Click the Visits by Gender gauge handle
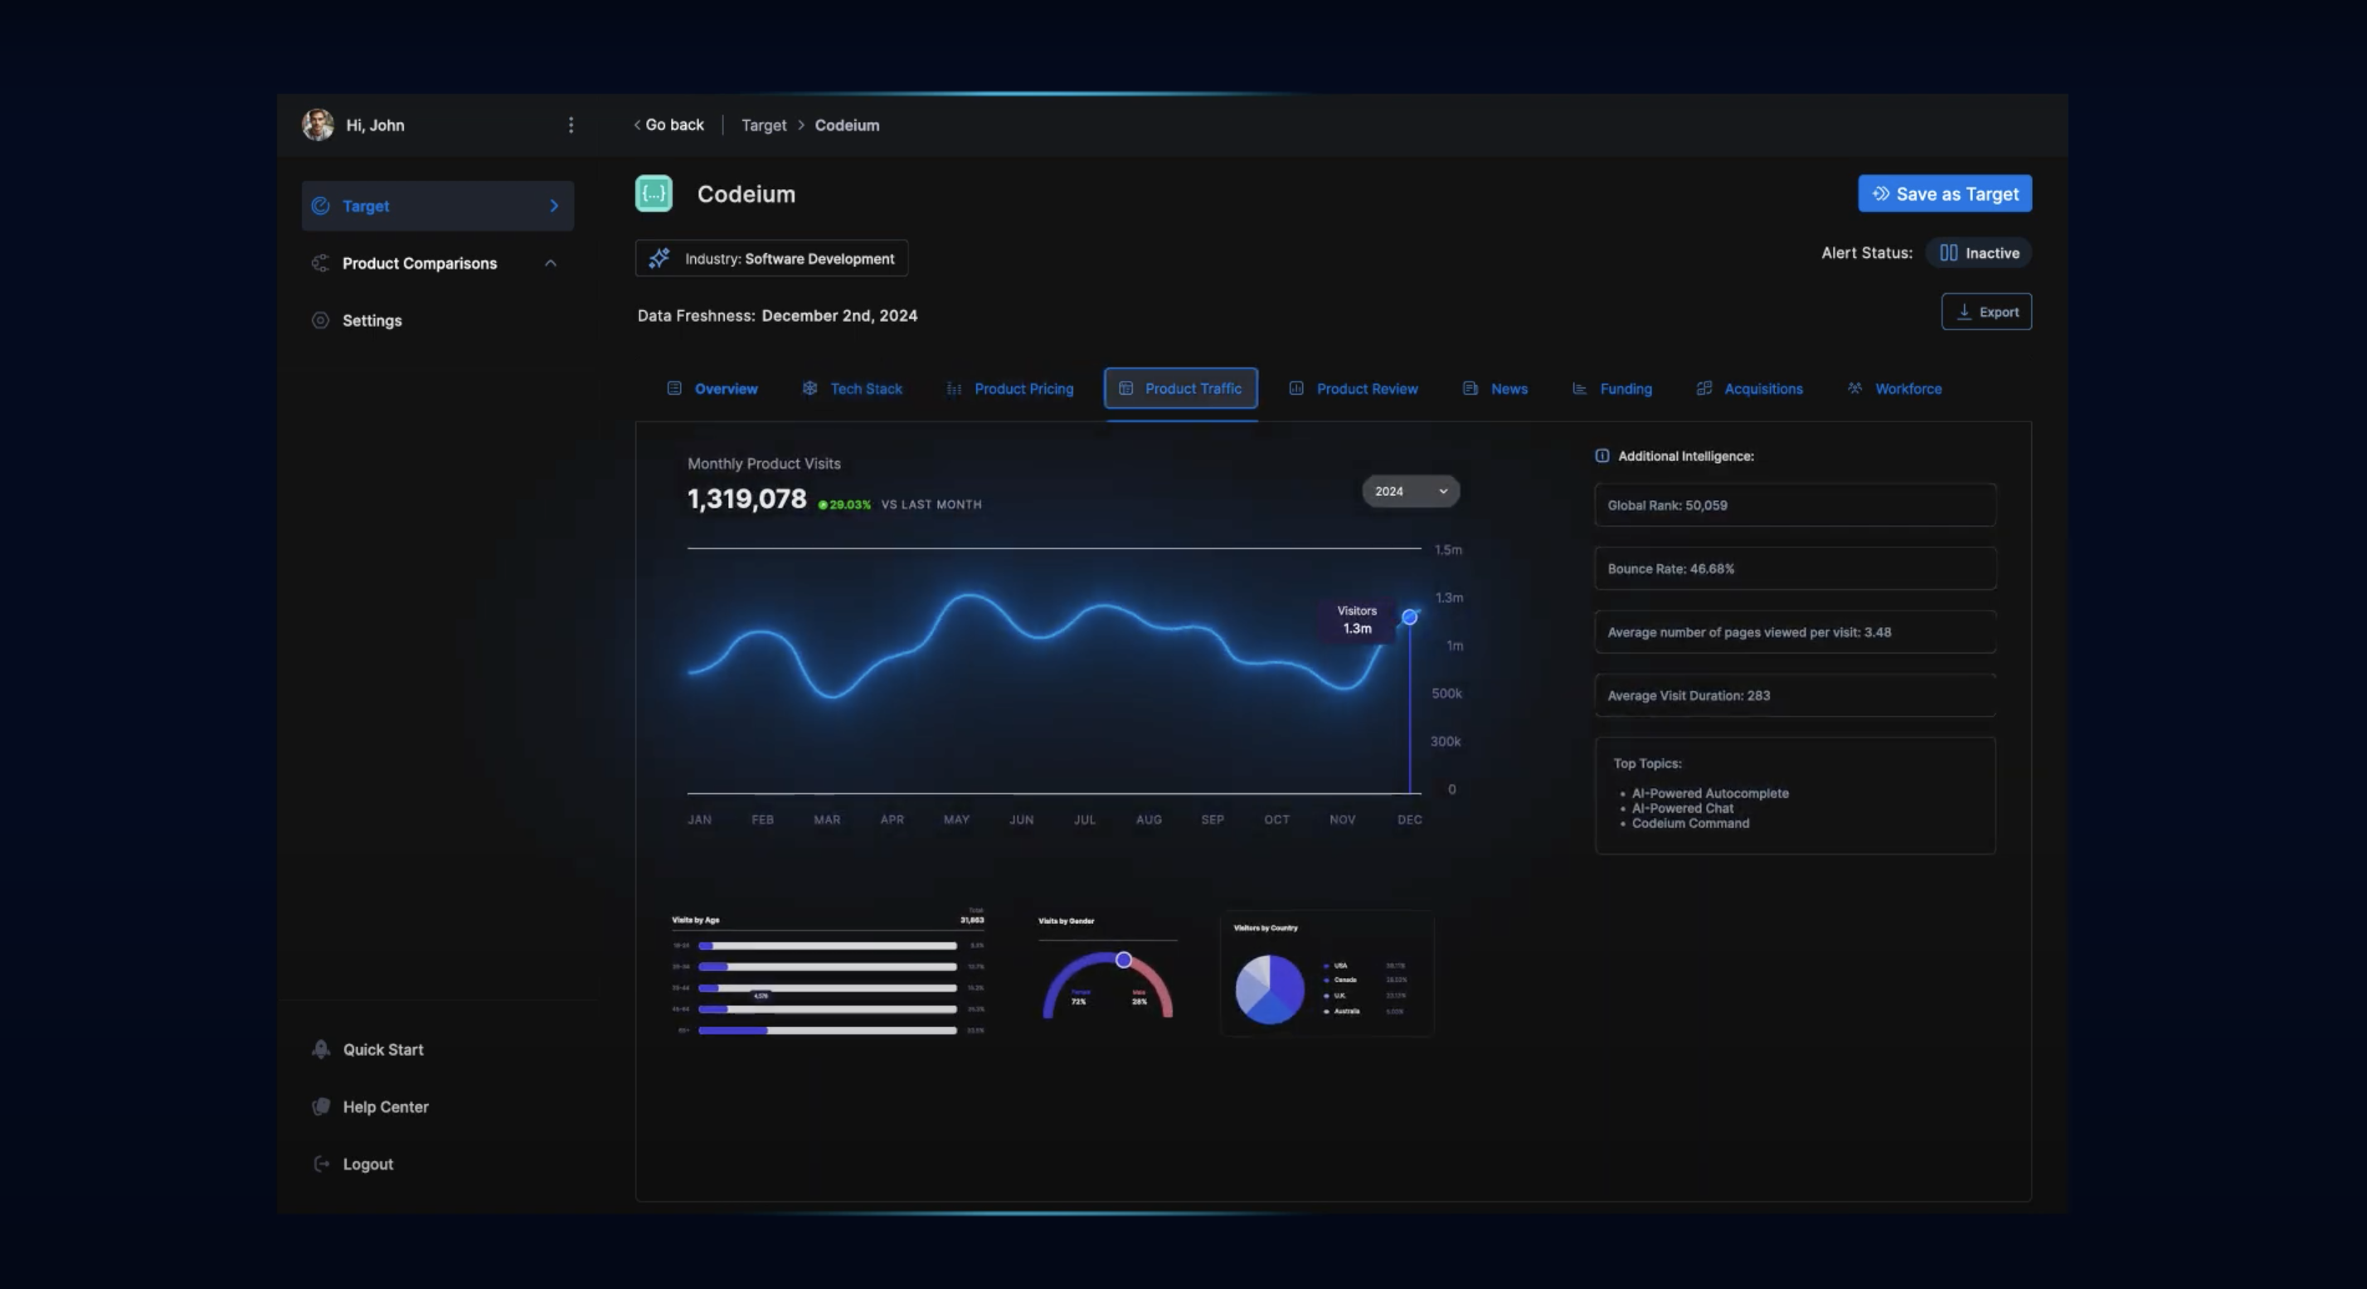Image resolution: width=2367 pixels, height=1289 pixels. pyautogui.click(x=1123, y=959)
